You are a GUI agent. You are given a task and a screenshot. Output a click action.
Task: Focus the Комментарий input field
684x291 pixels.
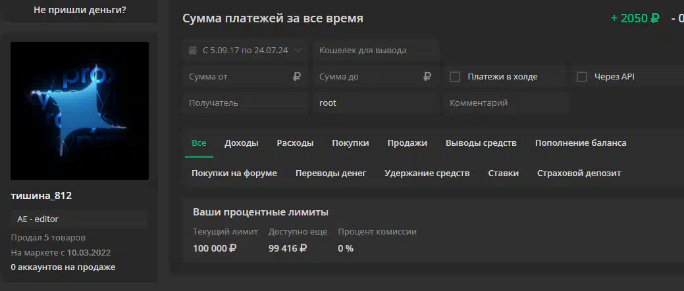tap(506, 103)
